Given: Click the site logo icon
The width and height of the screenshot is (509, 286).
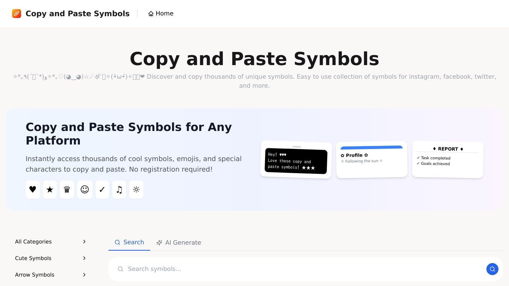Looking at the screenshot, I should [x=17, y=14].
